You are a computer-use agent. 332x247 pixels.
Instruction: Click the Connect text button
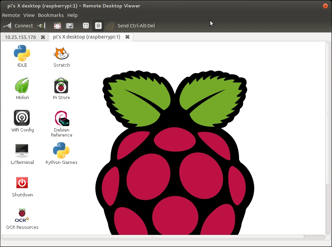[24, 26]
